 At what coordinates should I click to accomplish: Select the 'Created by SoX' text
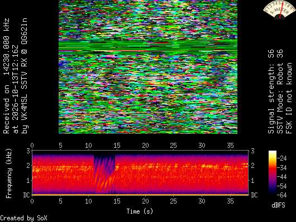[x=23, y=218]
